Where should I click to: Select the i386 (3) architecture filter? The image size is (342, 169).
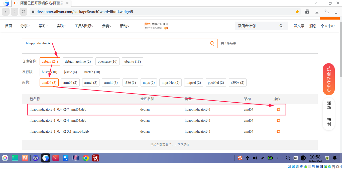[130, 82]
